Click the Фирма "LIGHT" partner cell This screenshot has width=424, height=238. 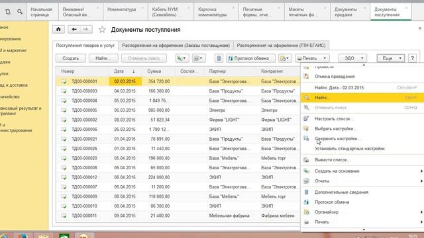click(230, 120)
